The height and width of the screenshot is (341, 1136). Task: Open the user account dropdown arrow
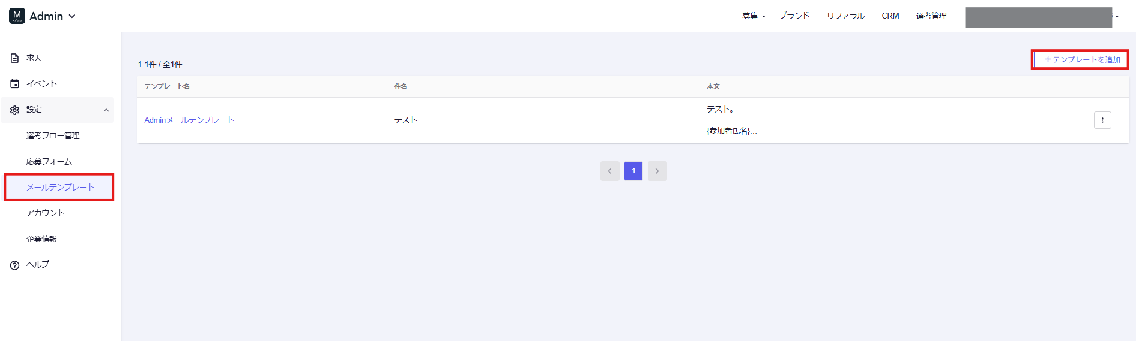pyautogui.click(x=1117, y=17)
